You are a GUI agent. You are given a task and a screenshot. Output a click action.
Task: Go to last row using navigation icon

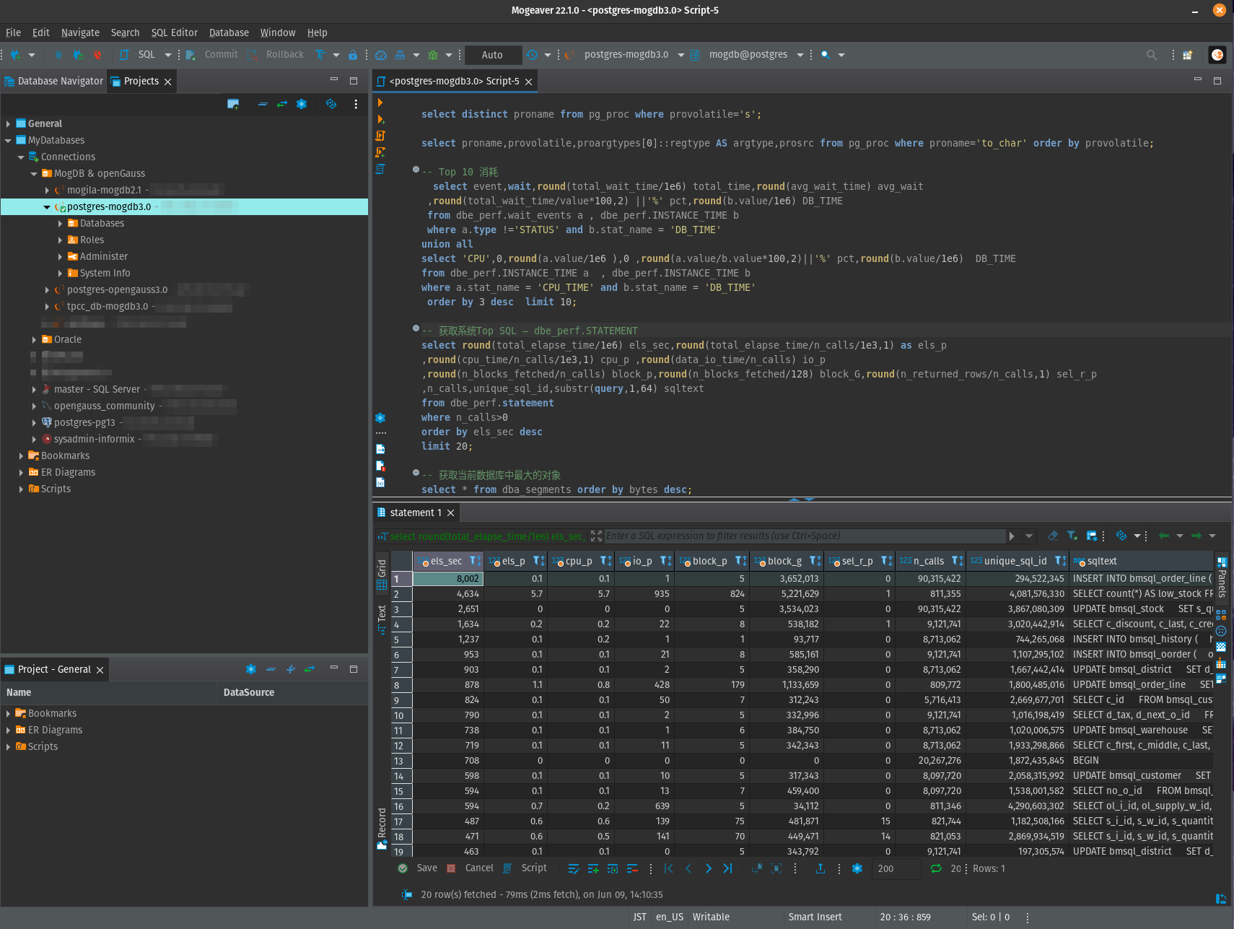tap(727, 868)
